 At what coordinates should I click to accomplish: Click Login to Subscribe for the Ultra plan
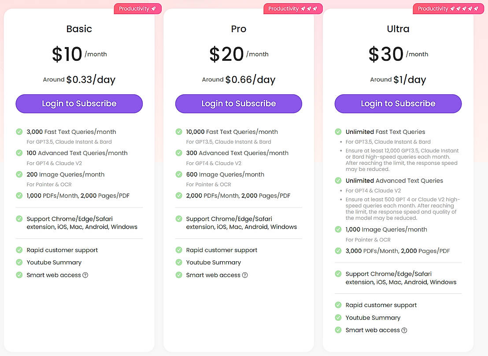pos(398,104)
